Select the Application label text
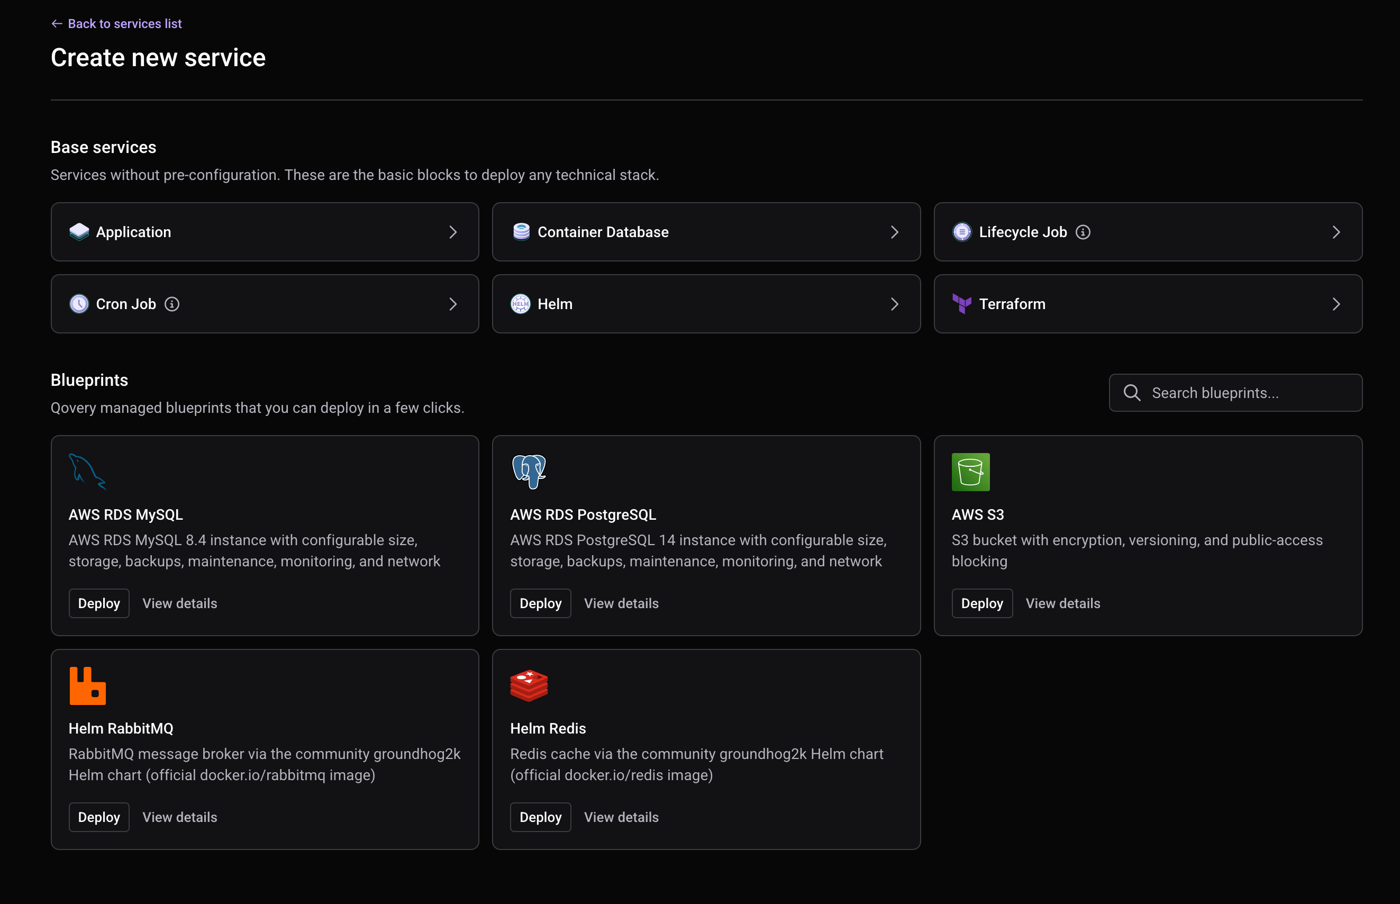This screenshot has width=1400, height=904. [134, 232]
